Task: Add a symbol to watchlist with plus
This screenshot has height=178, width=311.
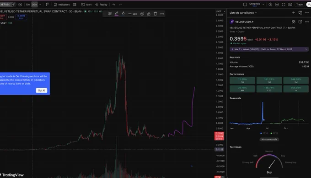Action: pos(294,13)
